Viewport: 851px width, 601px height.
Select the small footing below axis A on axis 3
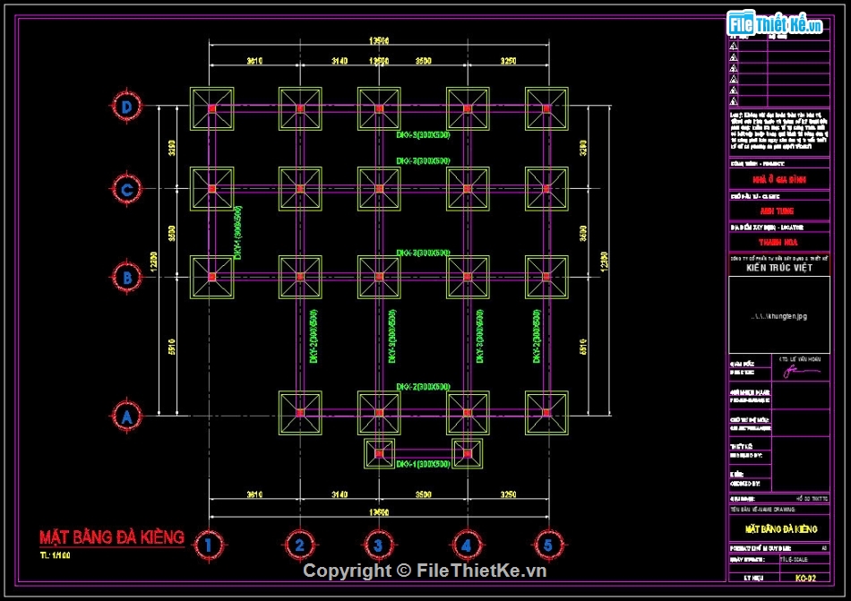tap(379, 453)
